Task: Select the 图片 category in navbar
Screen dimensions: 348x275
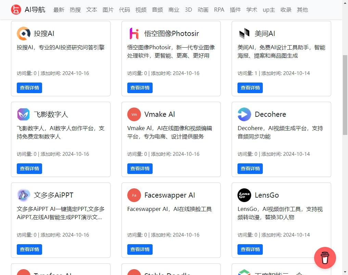Action: coord(108,10)
